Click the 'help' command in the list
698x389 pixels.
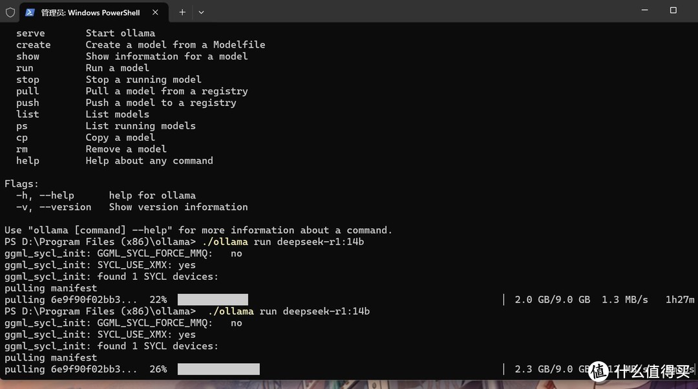coord(28,161)
